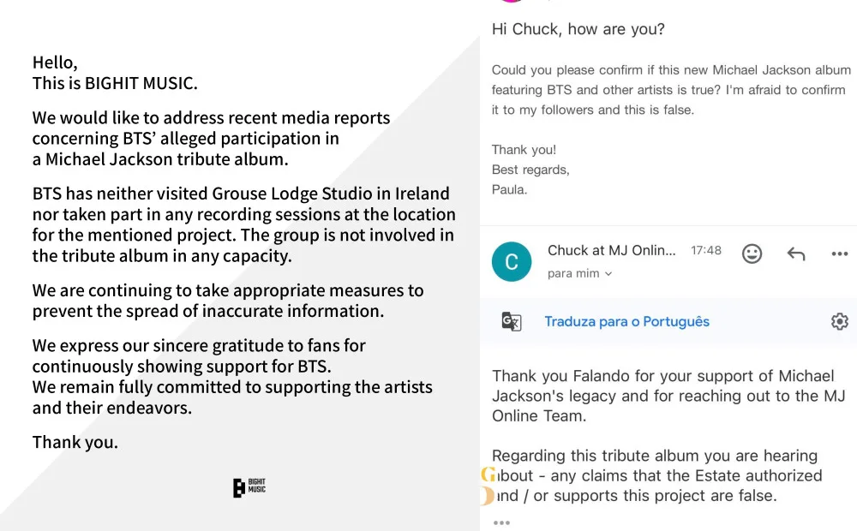857x531 pixels.
Task: Click sender name Chuck at MJ Online
Action: (611, 250)
